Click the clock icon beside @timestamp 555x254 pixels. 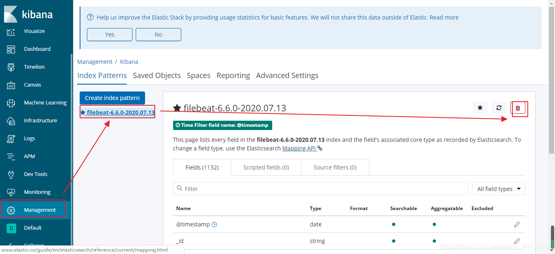(x=215, y=224)
